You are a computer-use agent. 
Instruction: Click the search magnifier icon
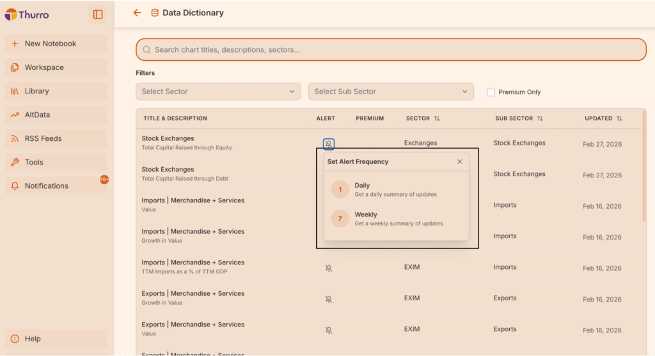146,50
